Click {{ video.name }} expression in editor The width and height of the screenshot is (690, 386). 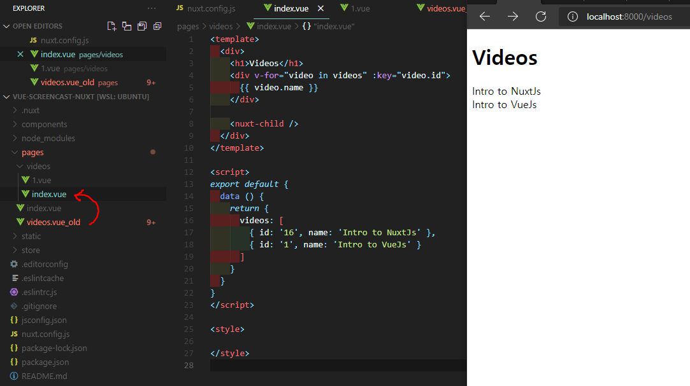pos(278,87)
